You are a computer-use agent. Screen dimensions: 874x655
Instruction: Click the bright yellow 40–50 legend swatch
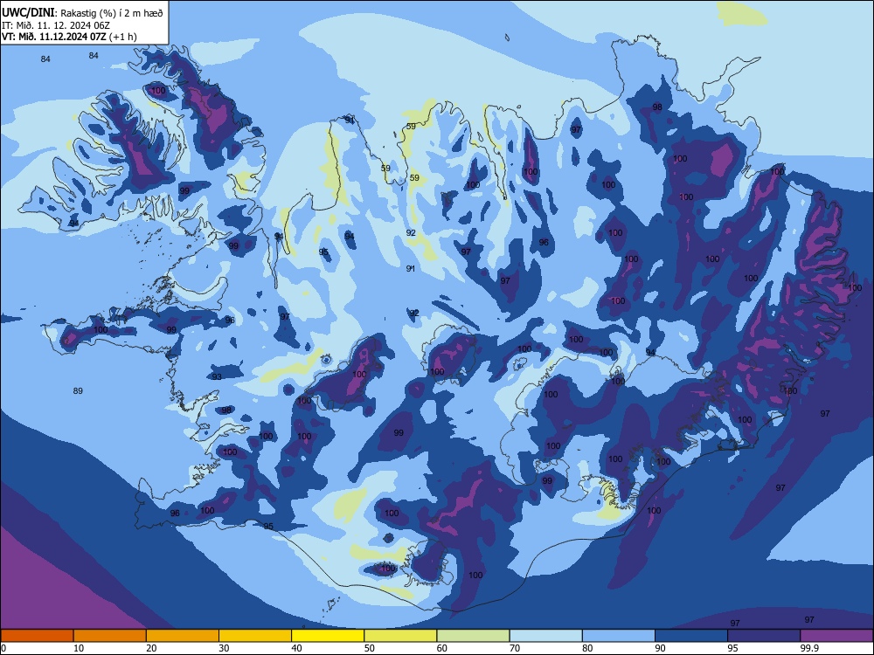point(328,636)
